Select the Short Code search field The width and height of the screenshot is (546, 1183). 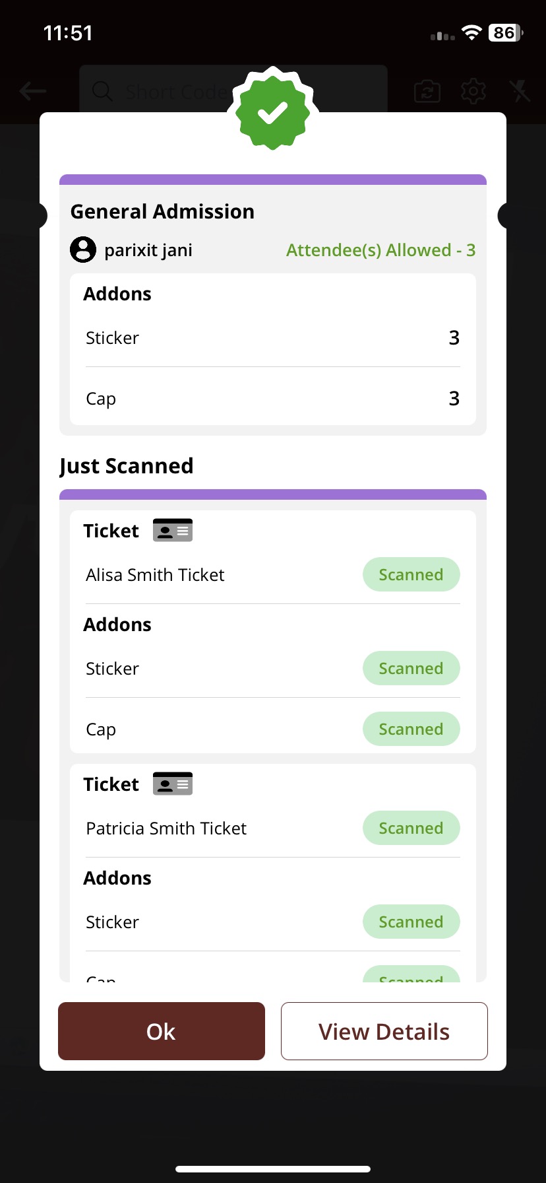[x=233, y=91]
